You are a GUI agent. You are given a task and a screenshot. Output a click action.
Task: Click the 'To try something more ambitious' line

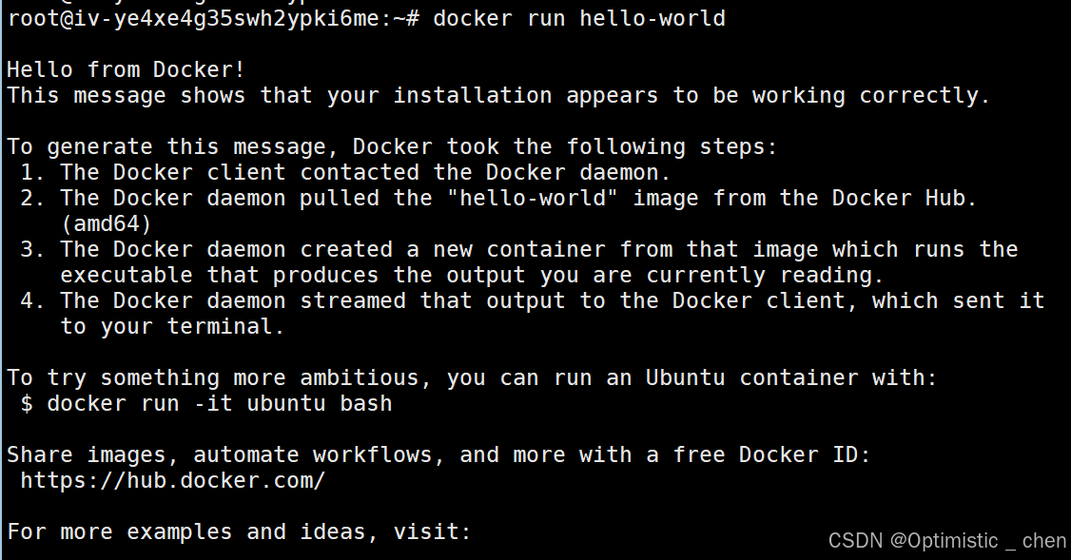click(472, 377)
